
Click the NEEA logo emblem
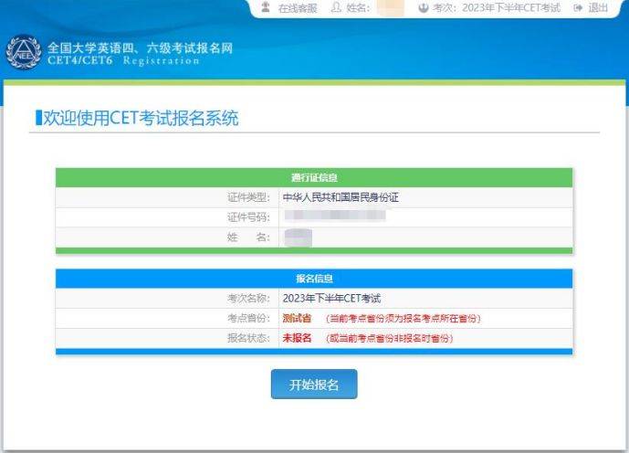point(24,53)
